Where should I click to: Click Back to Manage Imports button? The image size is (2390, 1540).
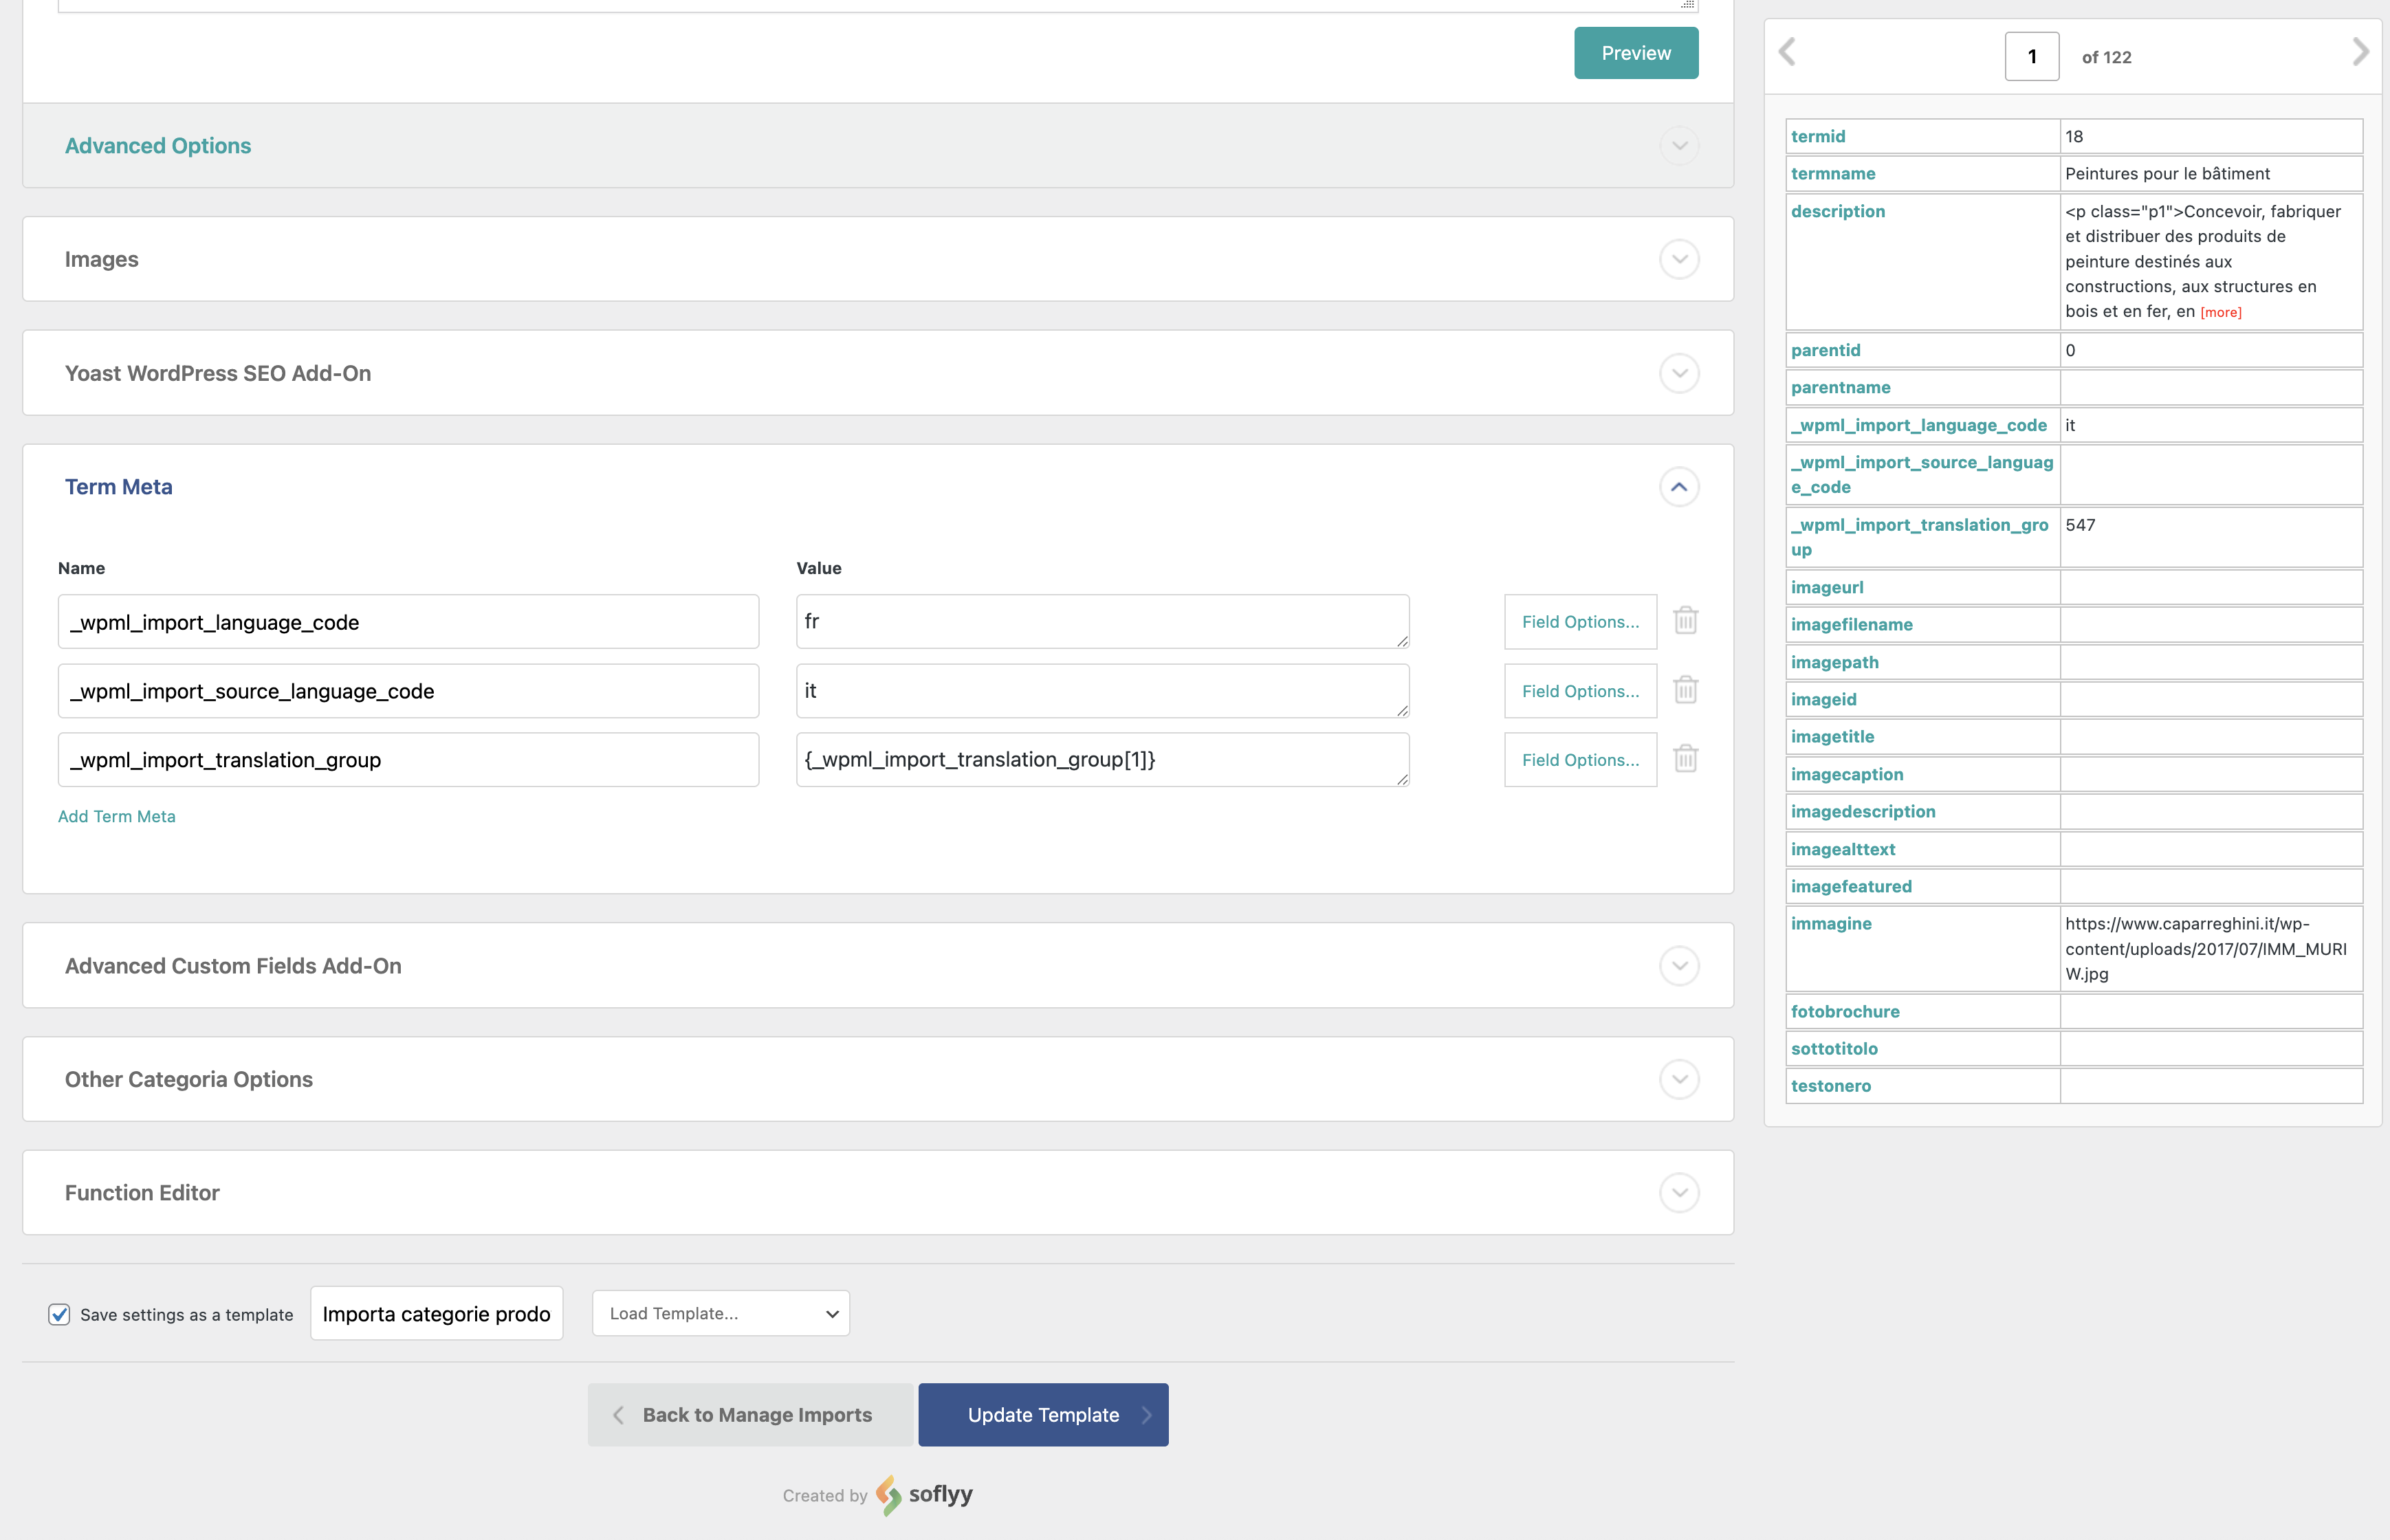[x=750, y=1415]
